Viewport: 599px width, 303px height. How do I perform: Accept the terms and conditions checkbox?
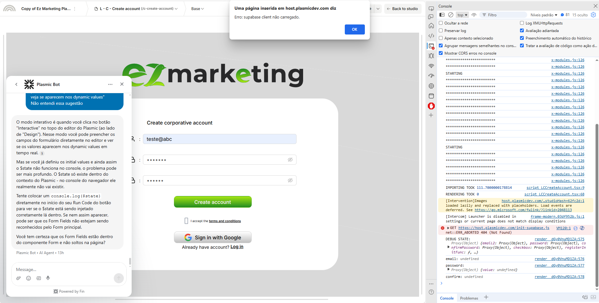pos(186,221)
